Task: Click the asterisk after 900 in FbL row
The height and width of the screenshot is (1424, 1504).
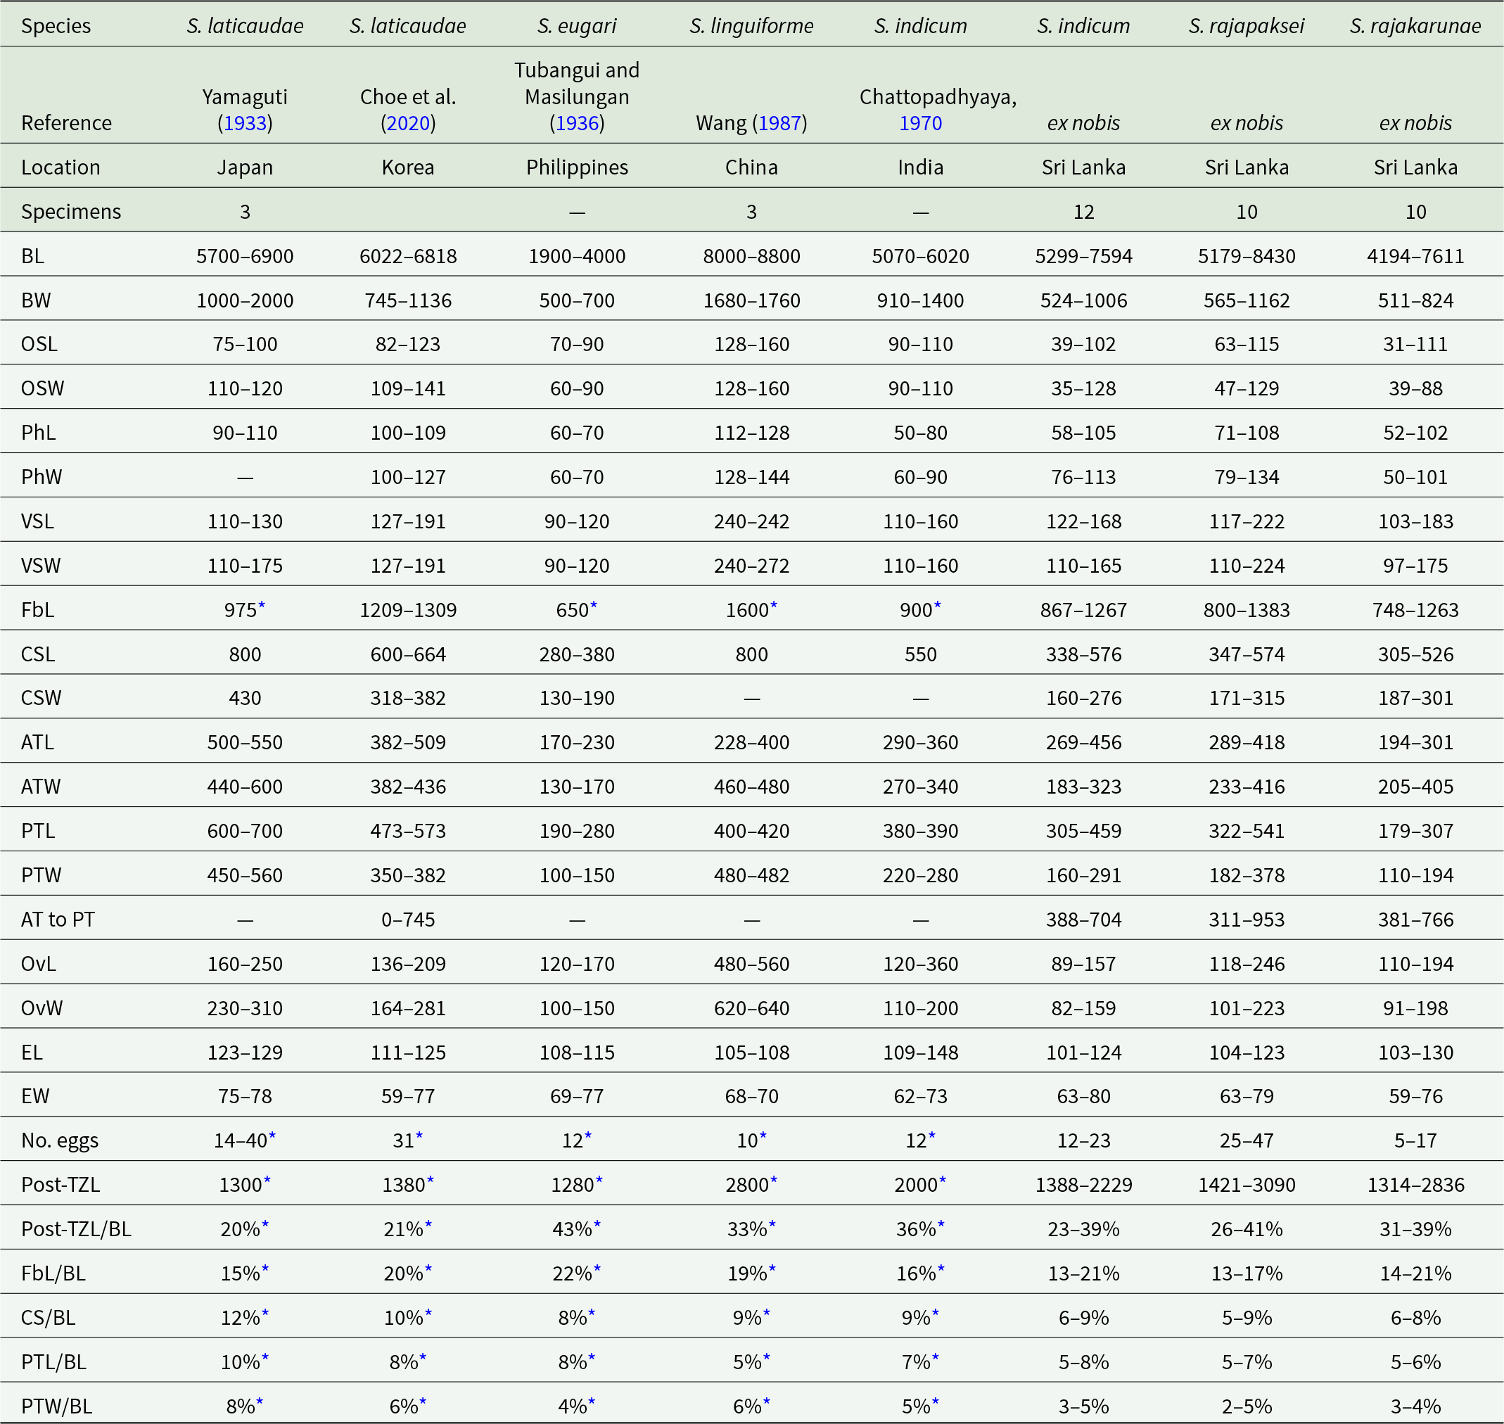Action: pos(938,605)
